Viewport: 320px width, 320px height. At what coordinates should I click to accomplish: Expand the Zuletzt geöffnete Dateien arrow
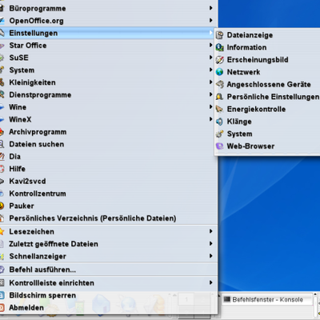210,243
